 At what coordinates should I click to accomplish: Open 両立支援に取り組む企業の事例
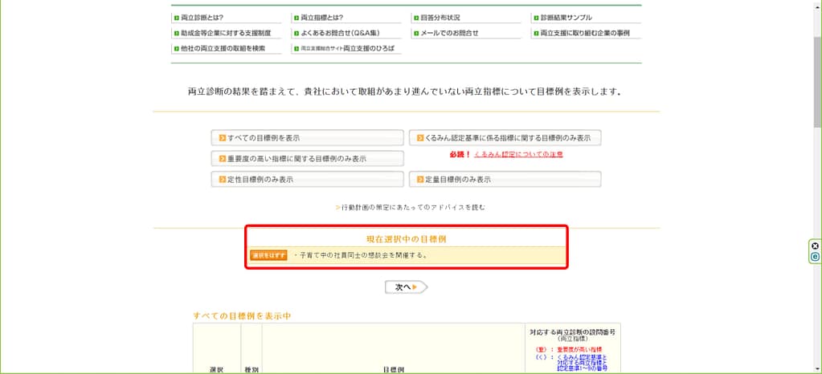click(x=584, y=33)
